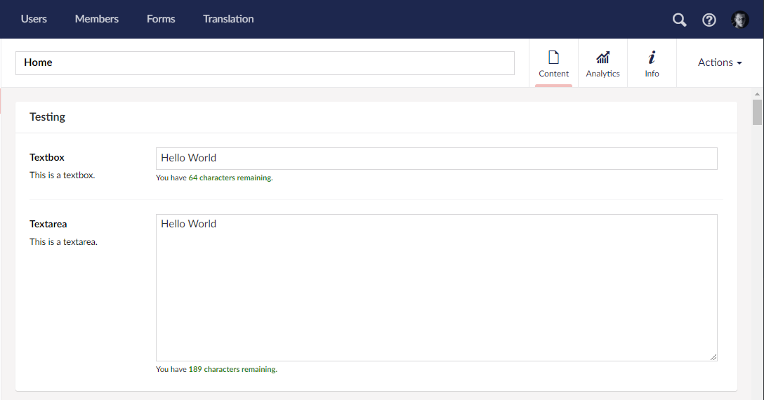Image resolution: width=764 pixels, height=400 pixels.
Task: Click '64 characters remaining' text
Action: 230,178
